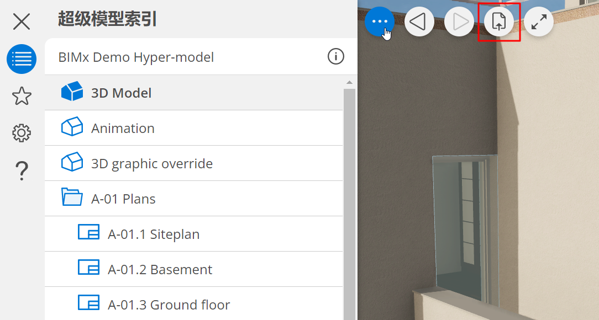Open A-01.3 Ground floor layout
The height and width of the screenshot is (320, 599).
click(x=194, y=305)
